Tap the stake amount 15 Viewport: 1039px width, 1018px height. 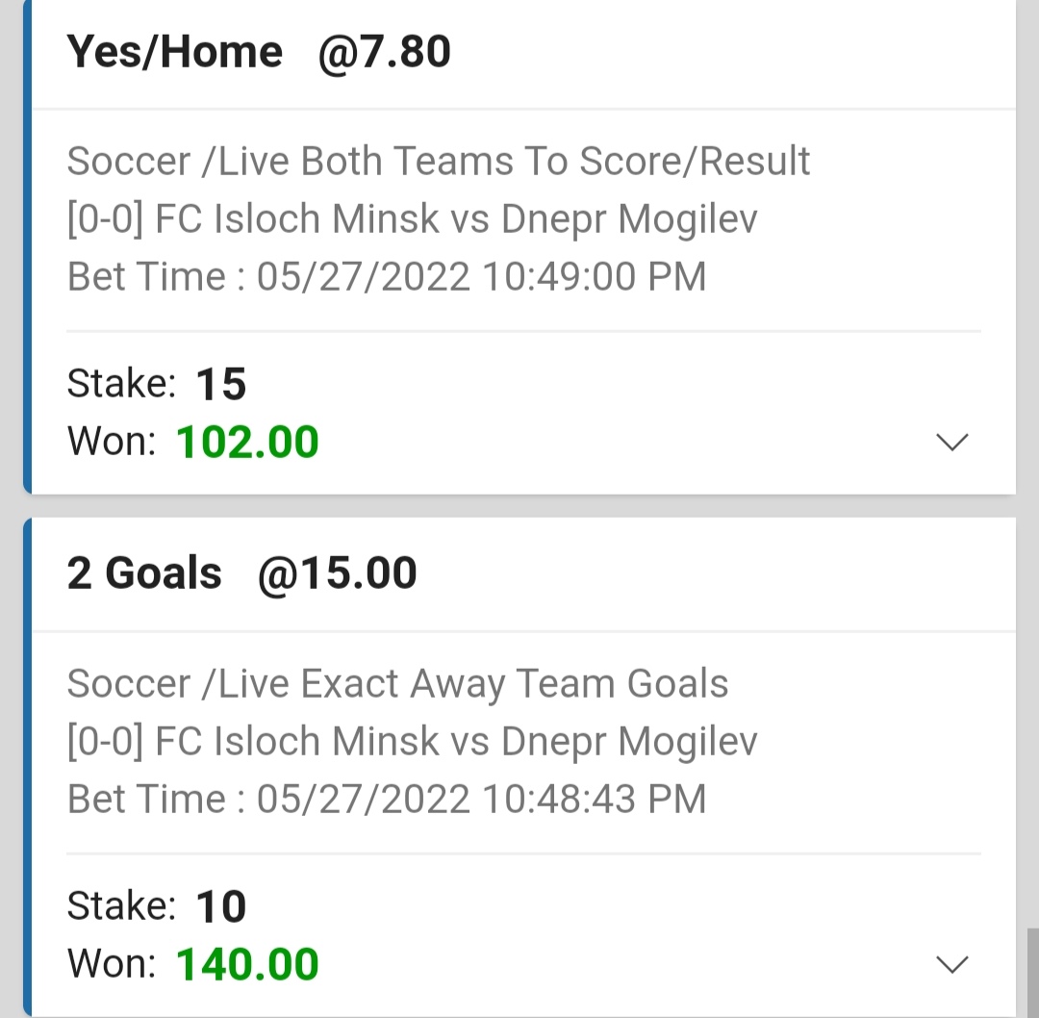point(221,385)
